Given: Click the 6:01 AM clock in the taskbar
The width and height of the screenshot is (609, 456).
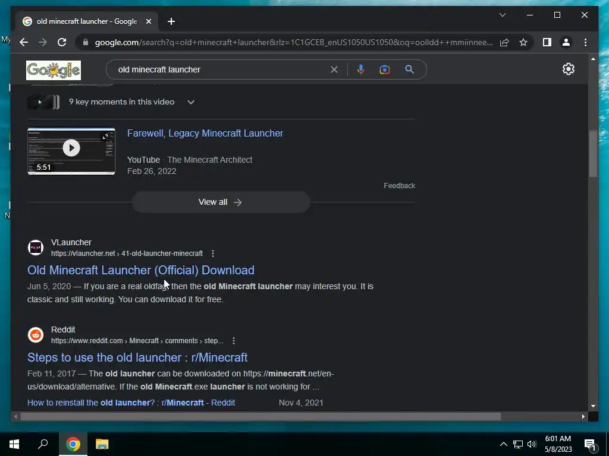Looking at the screenshot, I should [558, 444].
